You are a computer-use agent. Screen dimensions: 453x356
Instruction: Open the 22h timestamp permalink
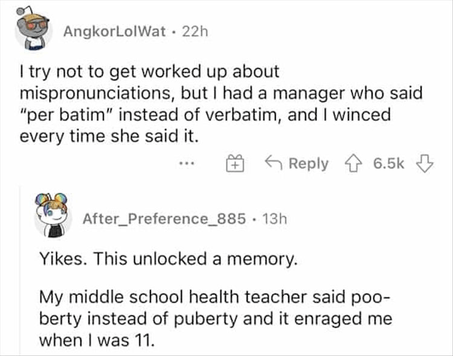pyautogui.click(x=194, y=30)
